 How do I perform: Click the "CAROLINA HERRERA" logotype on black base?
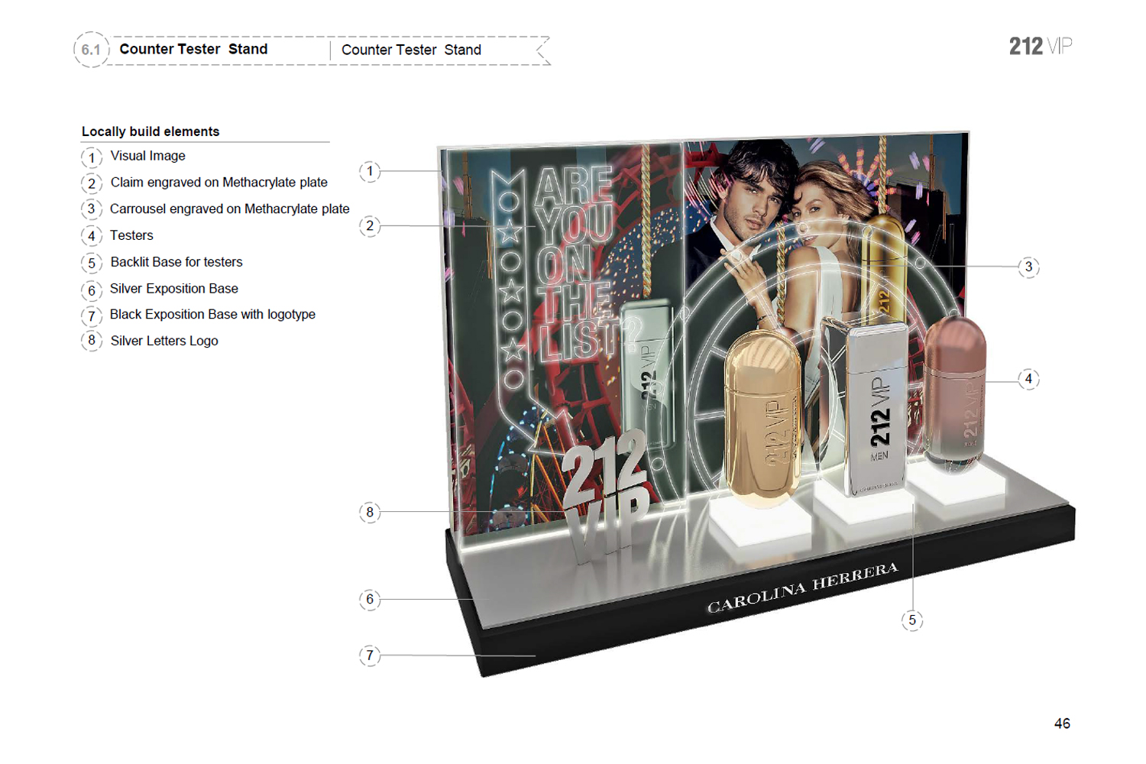pyautogui.click(x=802, y=588)
